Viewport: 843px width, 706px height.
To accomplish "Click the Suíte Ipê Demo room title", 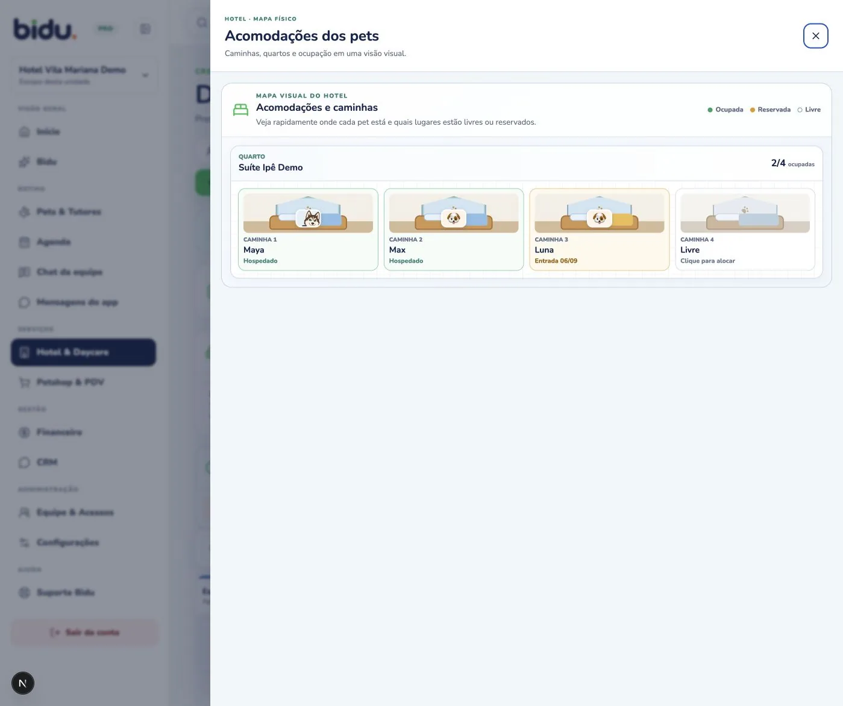I will click(x=271, y=167).
